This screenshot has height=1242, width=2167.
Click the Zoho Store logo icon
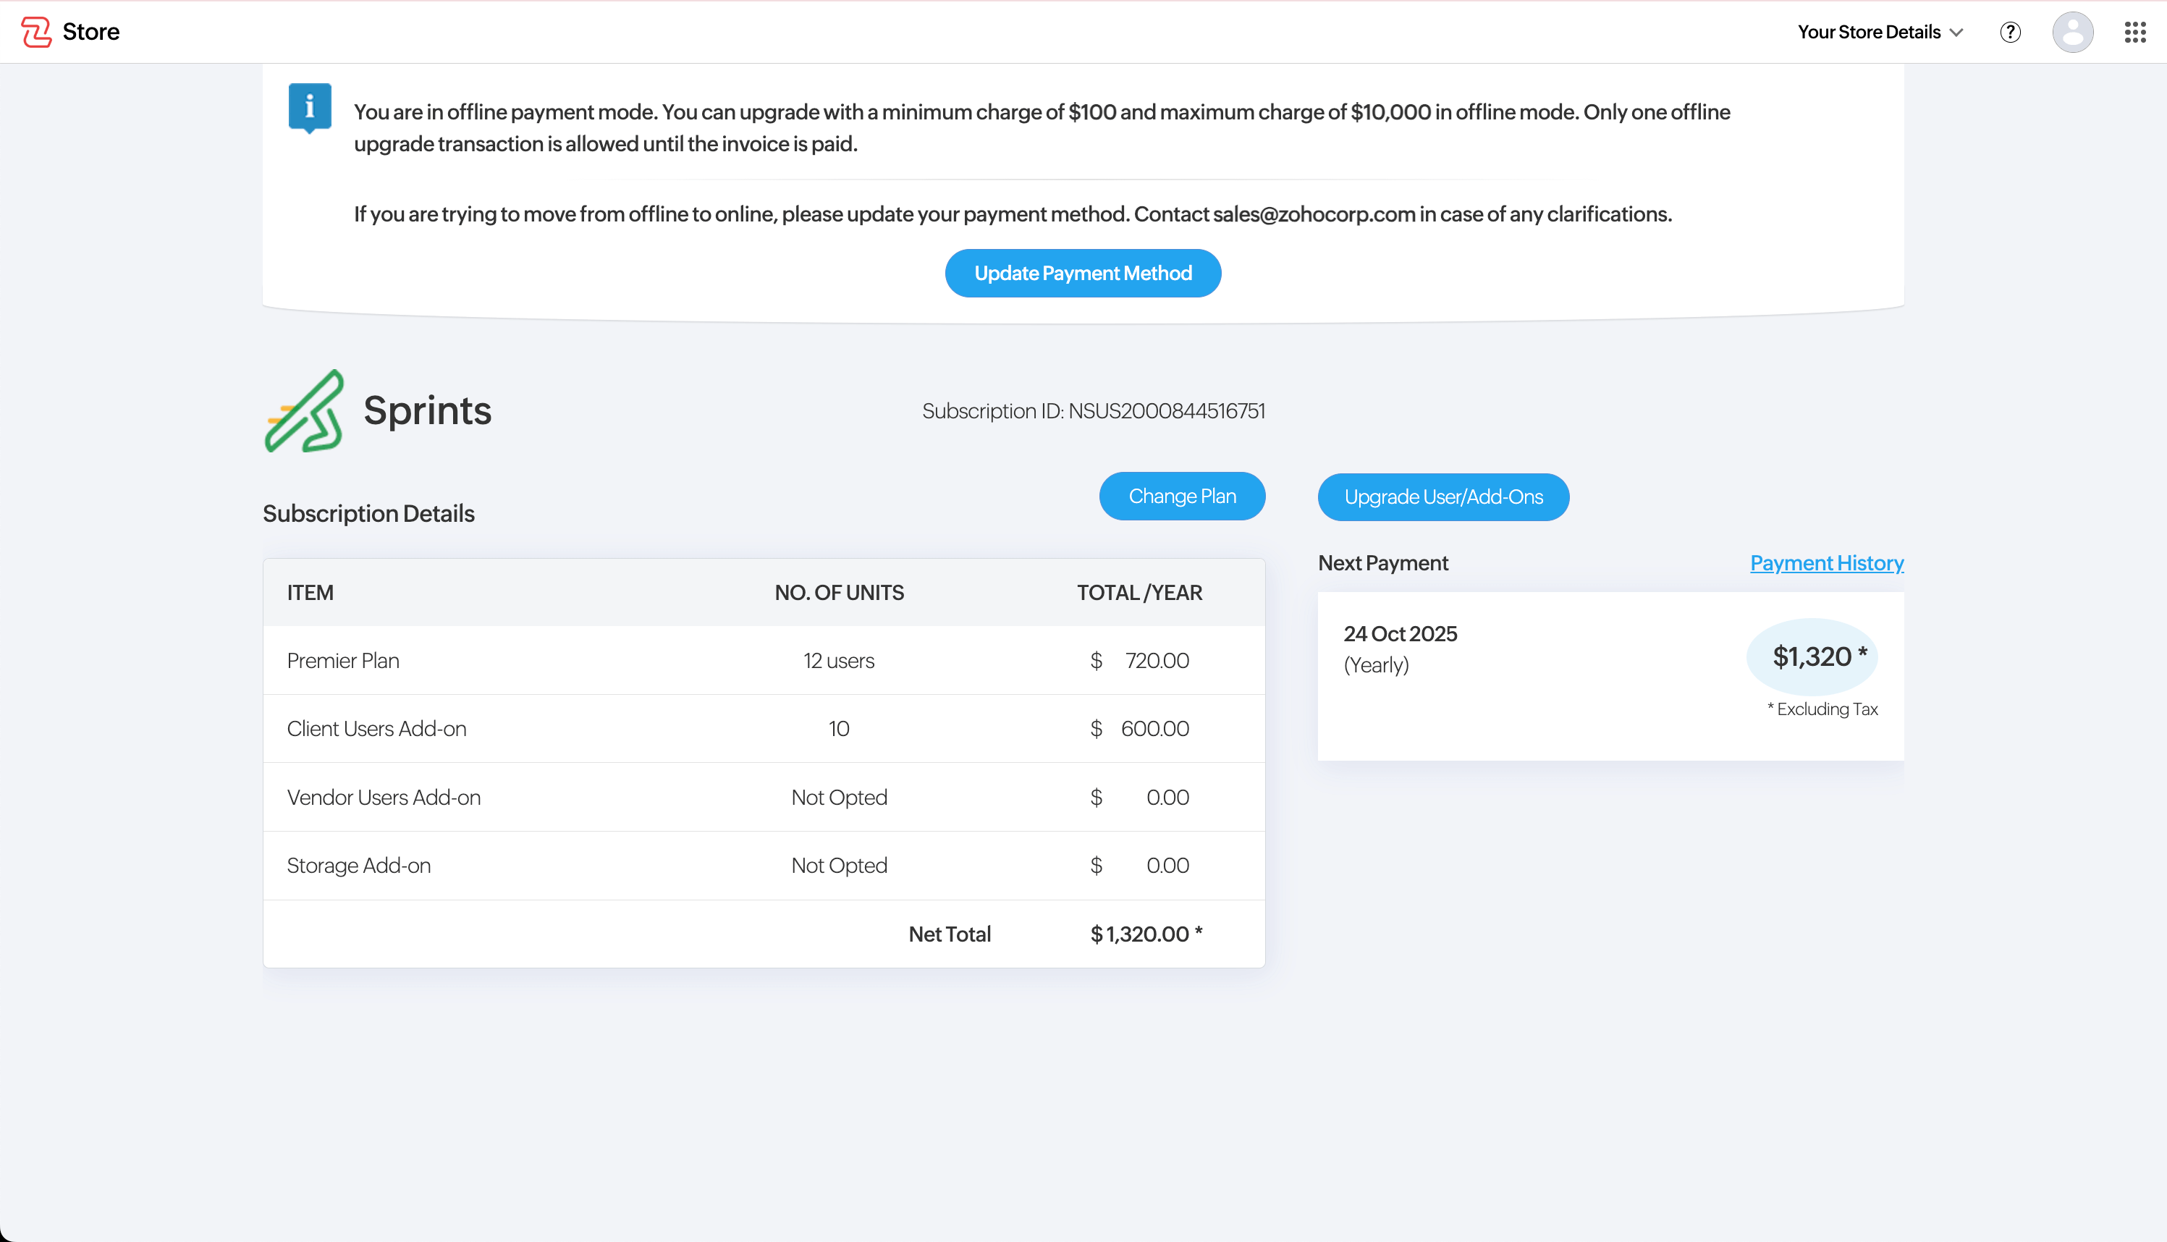click(35, 32)
